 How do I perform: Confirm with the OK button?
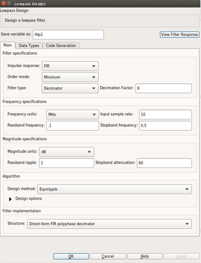pos(71,256)
